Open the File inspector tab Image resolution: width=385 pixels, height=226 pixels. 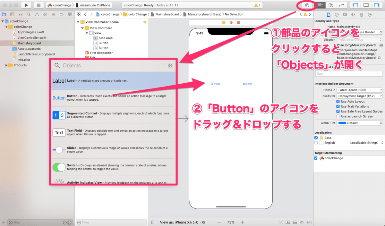(328, 15)
